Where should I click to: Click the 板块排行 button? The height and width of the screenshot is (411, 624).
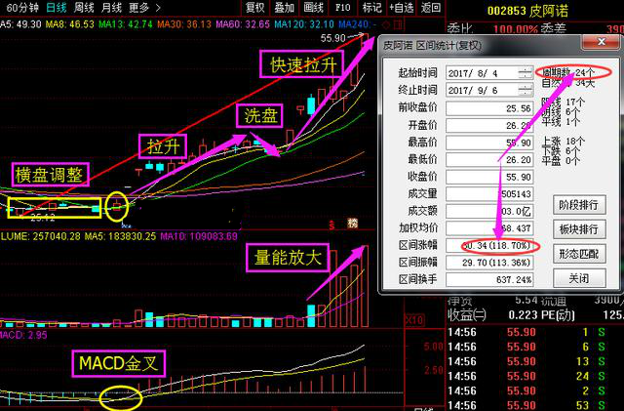click(578, 228)
